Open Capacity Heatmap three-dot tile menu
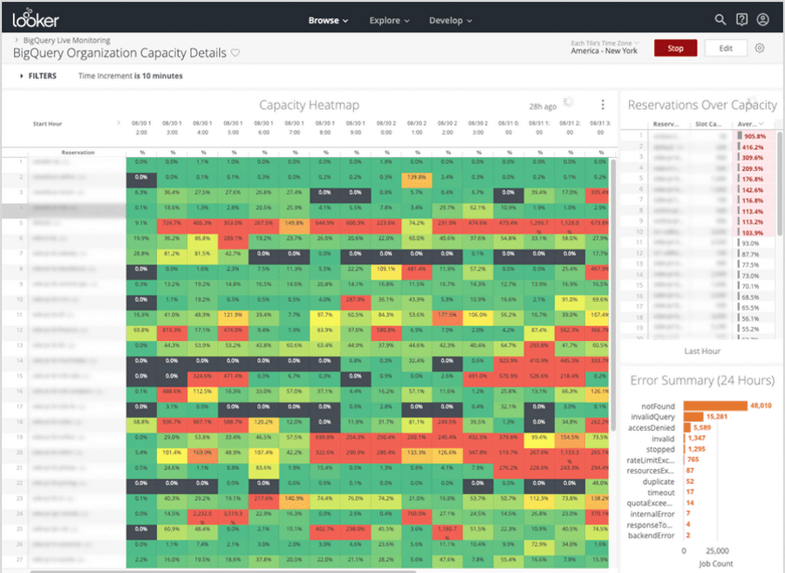Screen dimensions: 785x573 (602, 105)
